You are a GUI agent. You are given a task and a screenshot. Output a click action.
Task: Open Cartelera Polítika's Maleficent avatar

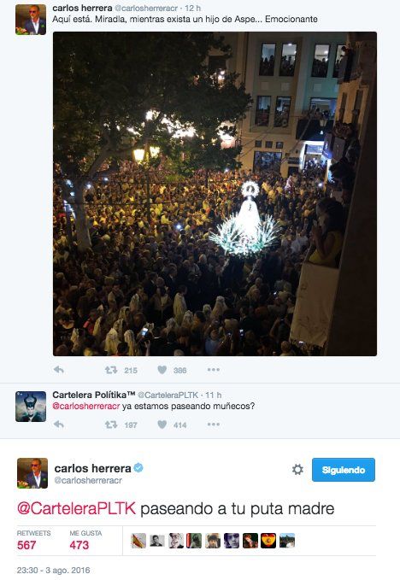[x=31, y=407]
